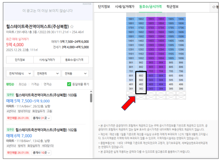Open the 전체거래방식 dropdown
Image resolution: width=221 pixels, height=161 pixels.
(x=20, y=73)
